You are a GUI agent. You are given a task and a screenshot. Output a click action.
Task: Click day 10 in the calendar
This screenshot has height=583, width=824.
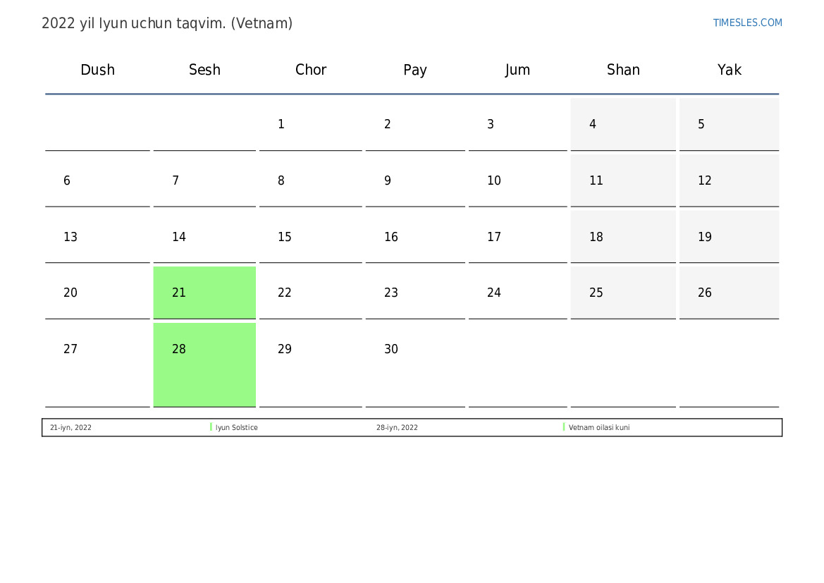[517, 180]
